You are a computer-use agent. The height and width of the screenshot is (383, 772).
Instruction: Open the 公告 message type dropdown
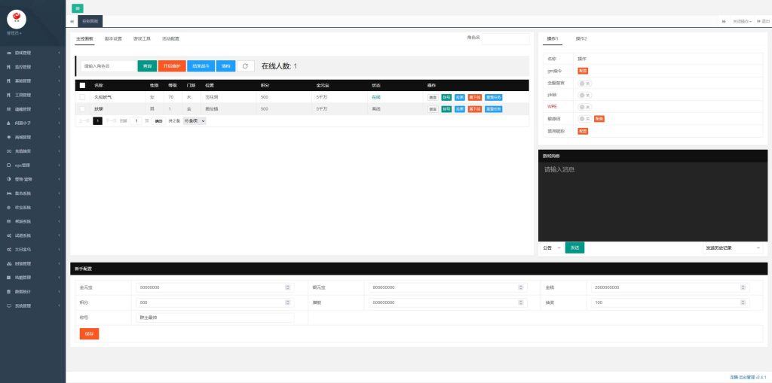click(x=551, y=248)
